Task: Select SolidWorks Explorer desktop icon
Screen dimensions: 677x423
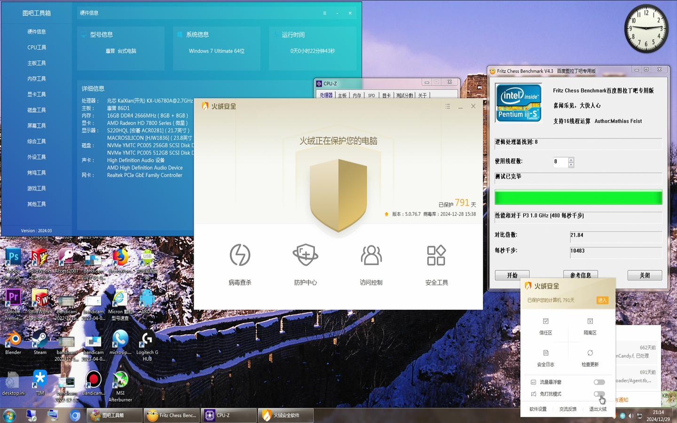Action: tap(40, 304)
